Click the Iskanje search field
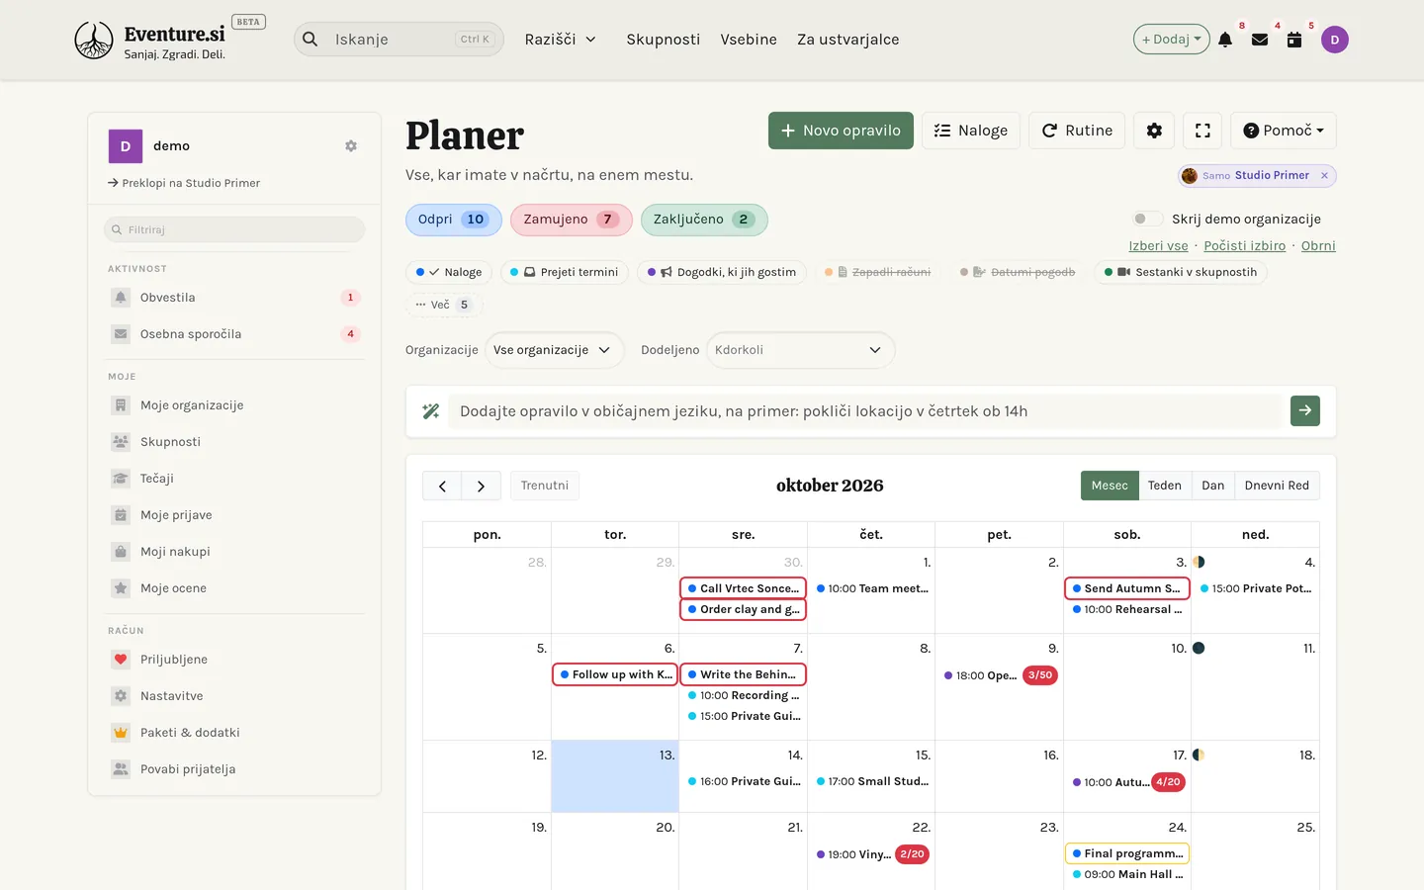 point(400,40)
